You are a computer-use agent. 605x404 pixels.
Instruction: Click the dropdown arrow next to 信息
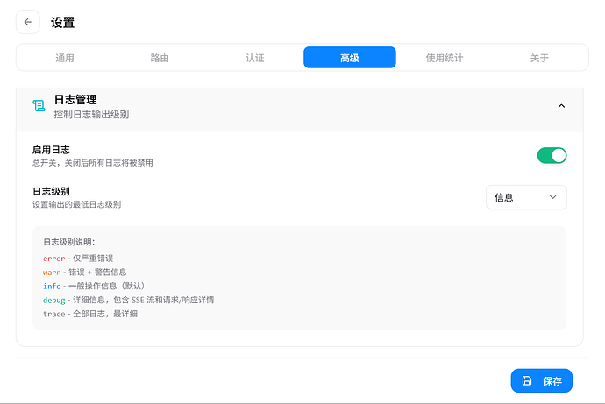[x=552, y=197]
